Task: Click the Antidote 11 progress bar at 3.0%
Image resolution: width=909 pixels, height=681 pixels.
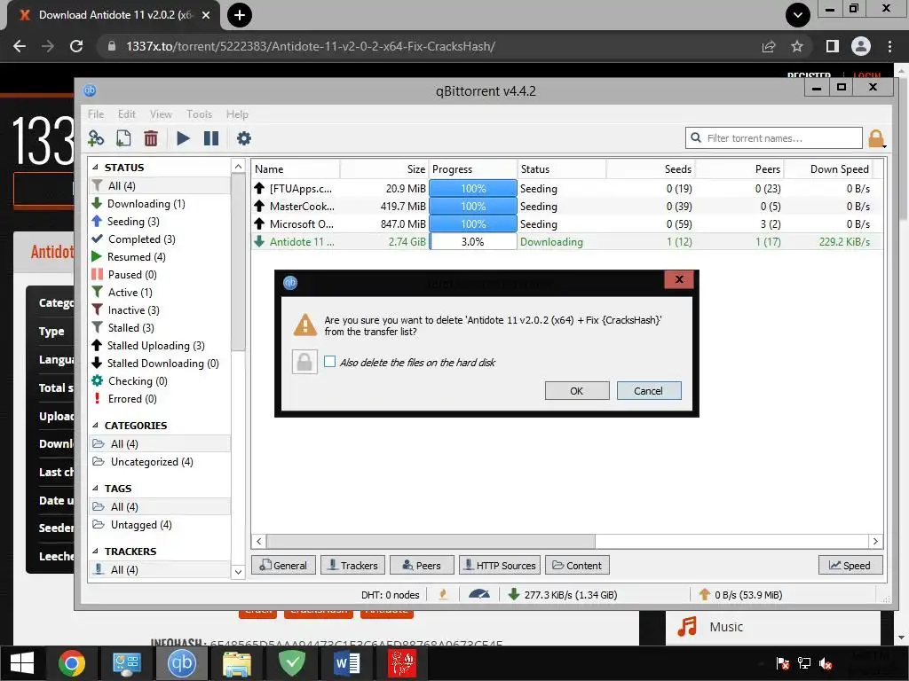Action: tap(473, 242)
